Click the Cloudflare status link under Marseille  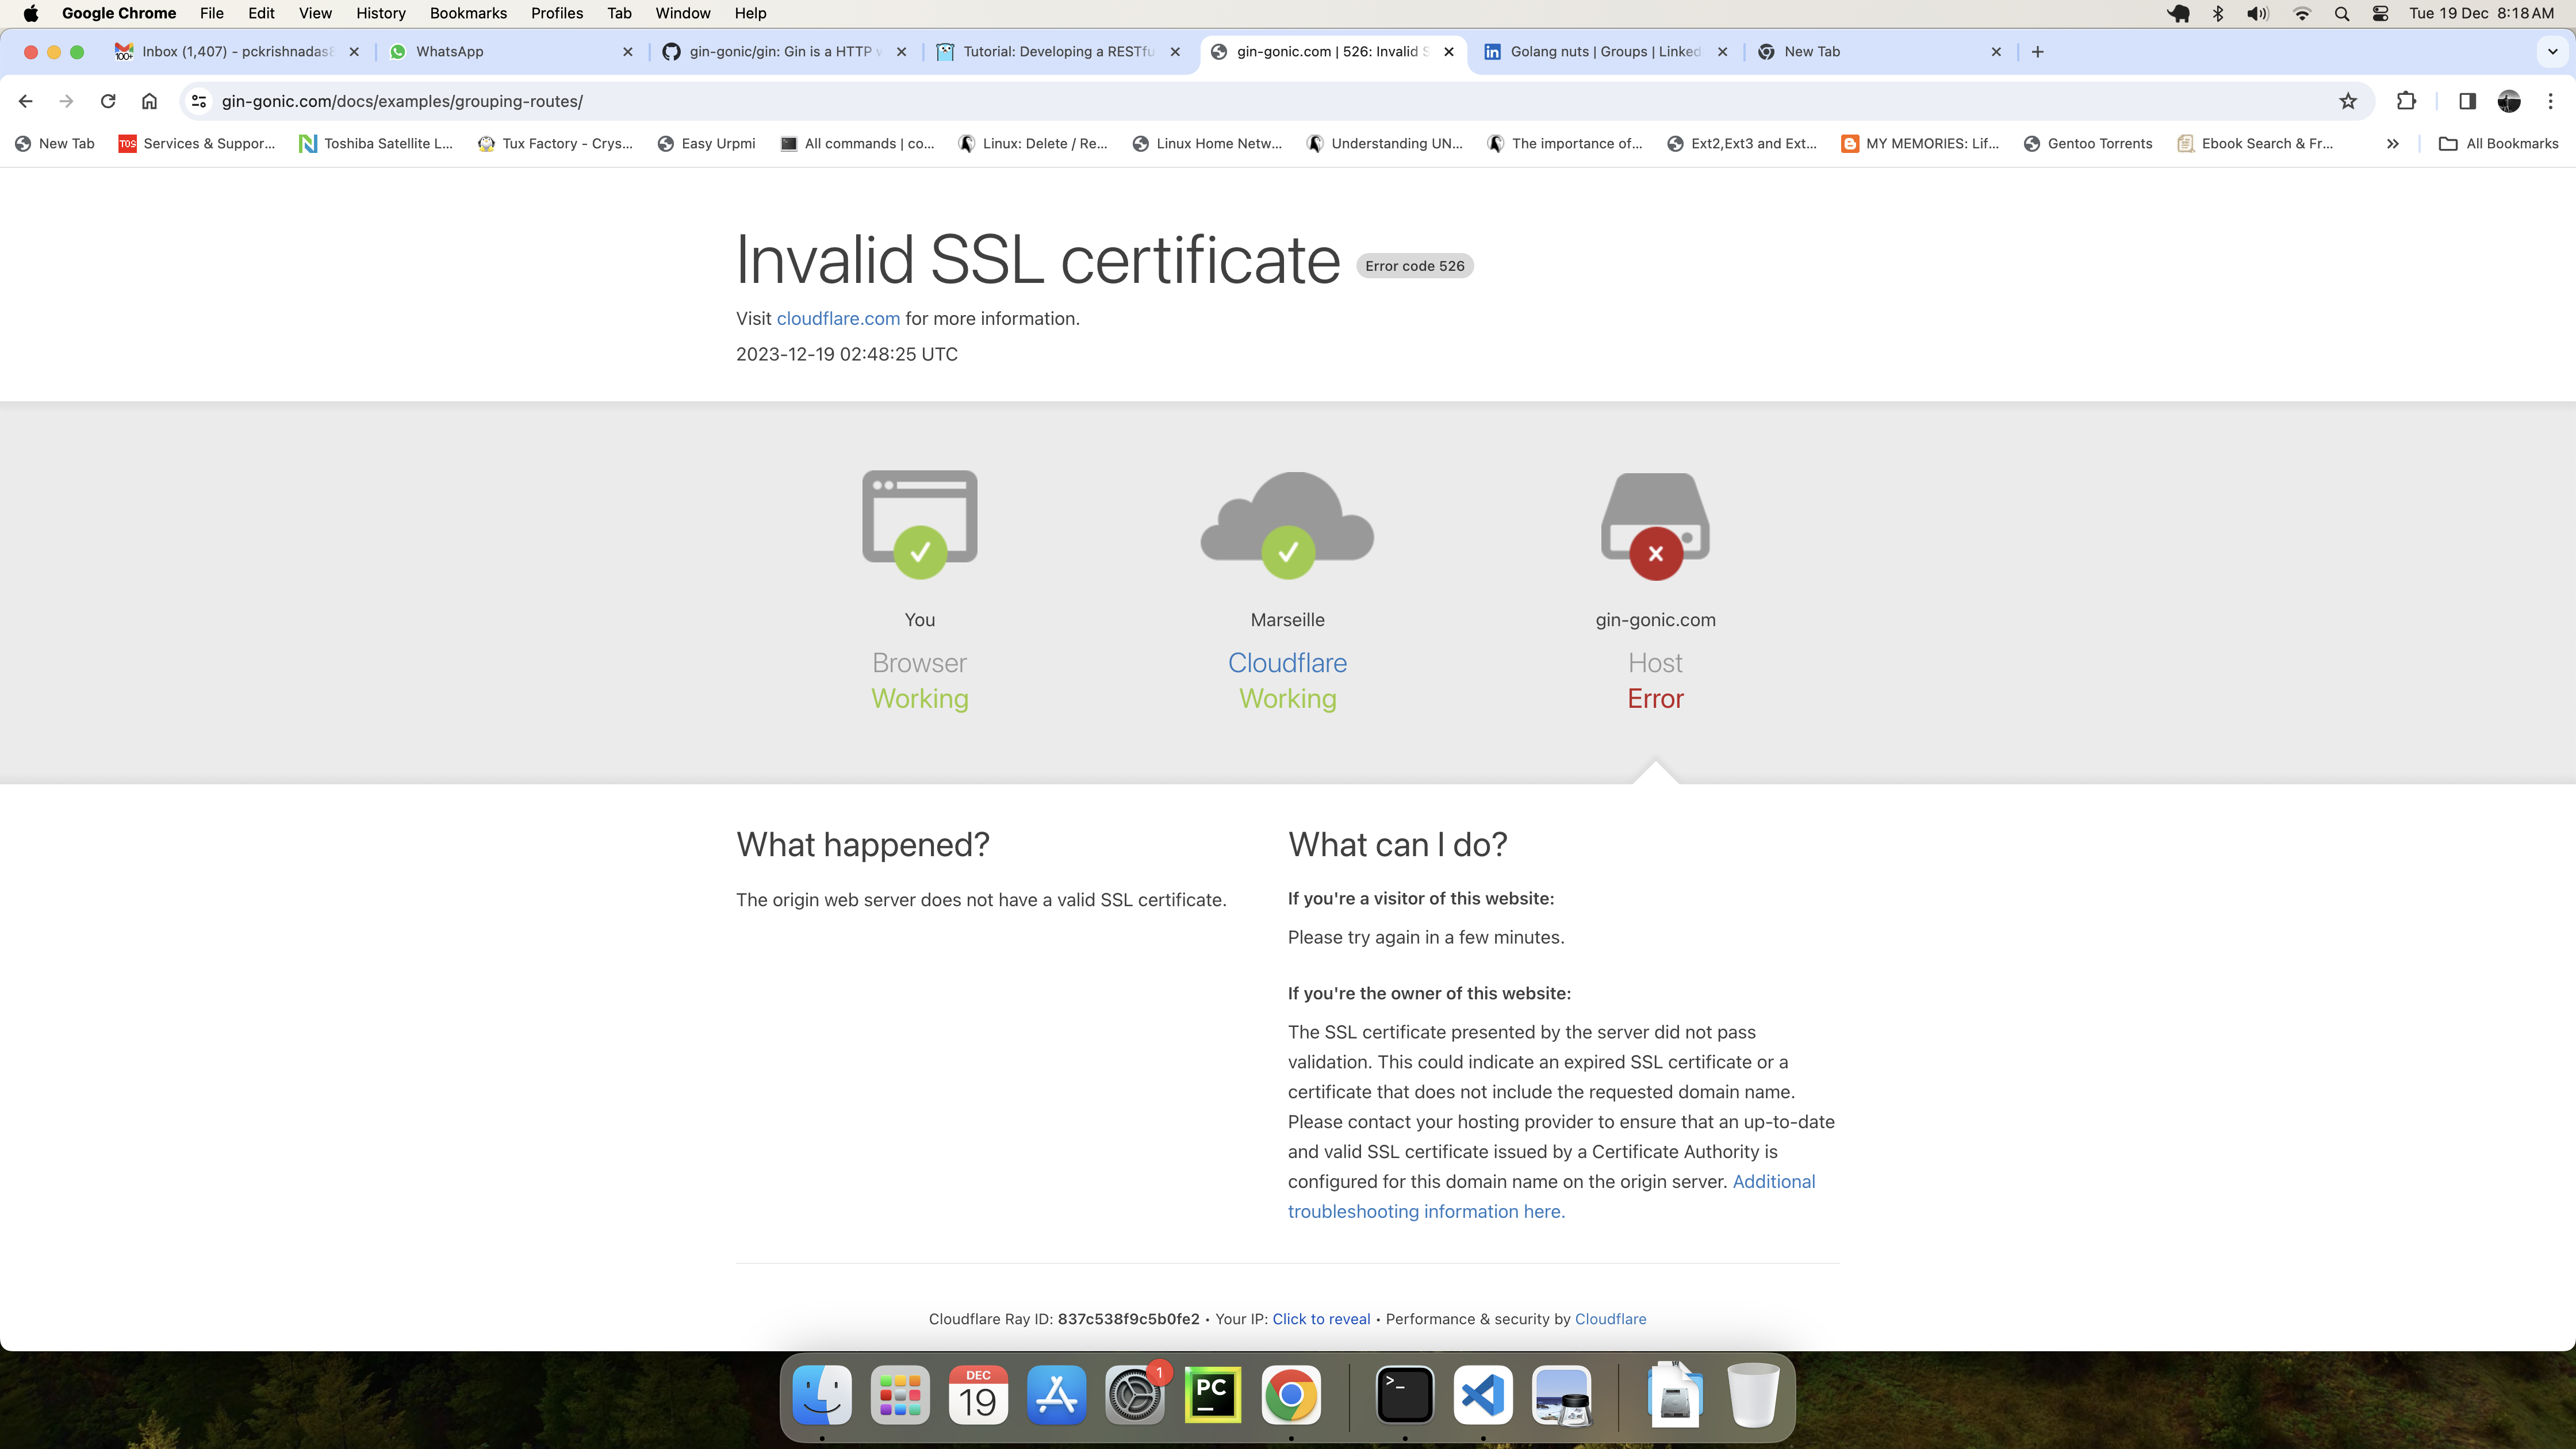click(1287, 663)
